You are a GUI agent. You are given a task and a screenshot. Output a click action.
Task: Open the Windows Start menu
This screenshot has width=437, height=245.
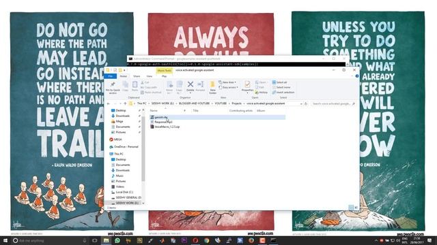pyautogui.click(x=5, y=240)
